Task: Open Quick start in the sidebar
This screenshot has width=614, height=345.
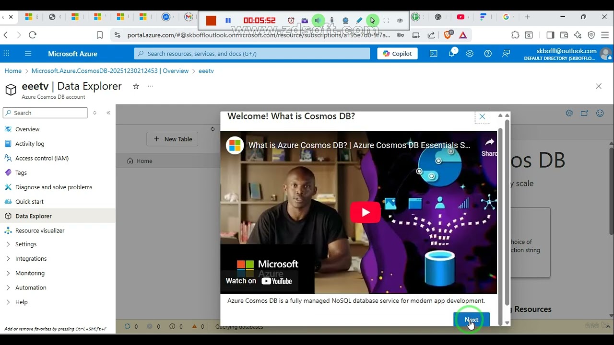Action: (x=29, y=202)
